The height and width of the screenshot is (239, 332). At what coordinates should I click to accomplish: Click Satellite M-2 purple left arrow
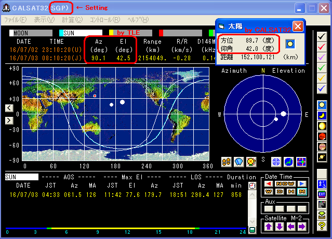point(291,227)
